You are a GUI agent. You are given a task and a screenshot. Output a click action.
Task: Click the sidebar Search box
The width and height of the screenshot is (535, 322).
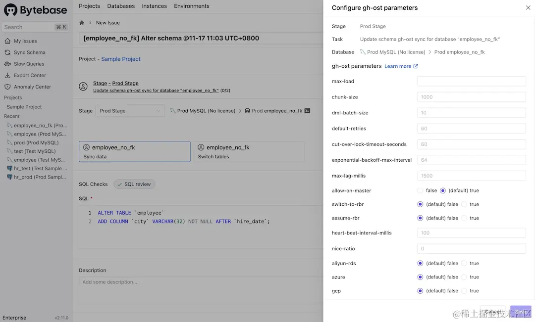pyautogui.click(x=36, y=27)
